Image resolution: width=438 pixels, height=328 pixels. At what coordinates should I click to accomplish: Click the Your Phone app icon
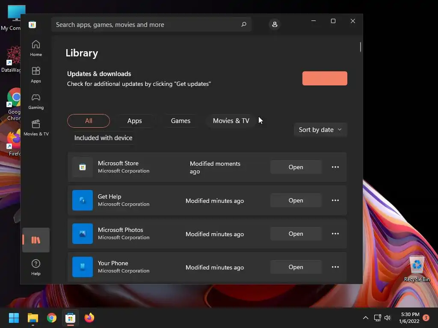point(83,267)
